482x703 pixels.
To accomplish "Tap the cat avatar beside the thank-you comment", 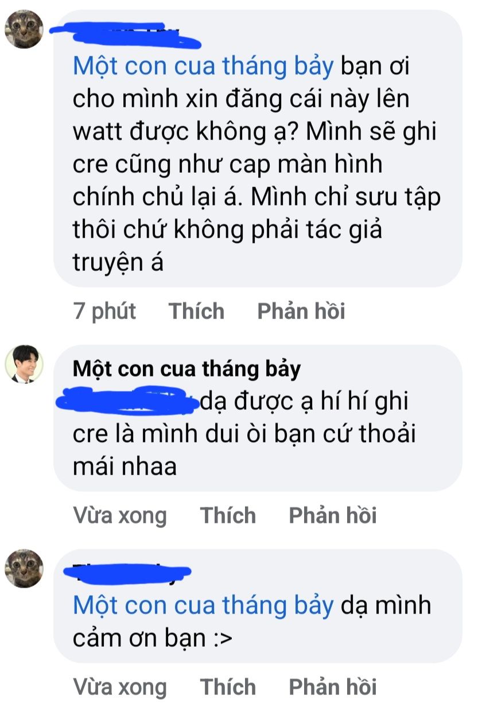I will tap(24, 568).
